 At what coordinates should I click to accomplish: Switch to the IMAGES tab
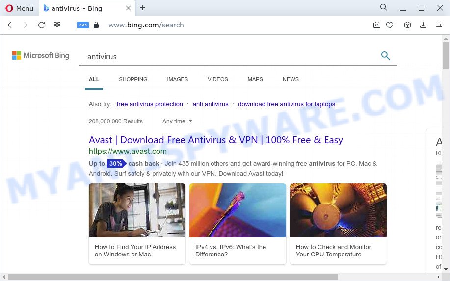(x=177, y=79)
